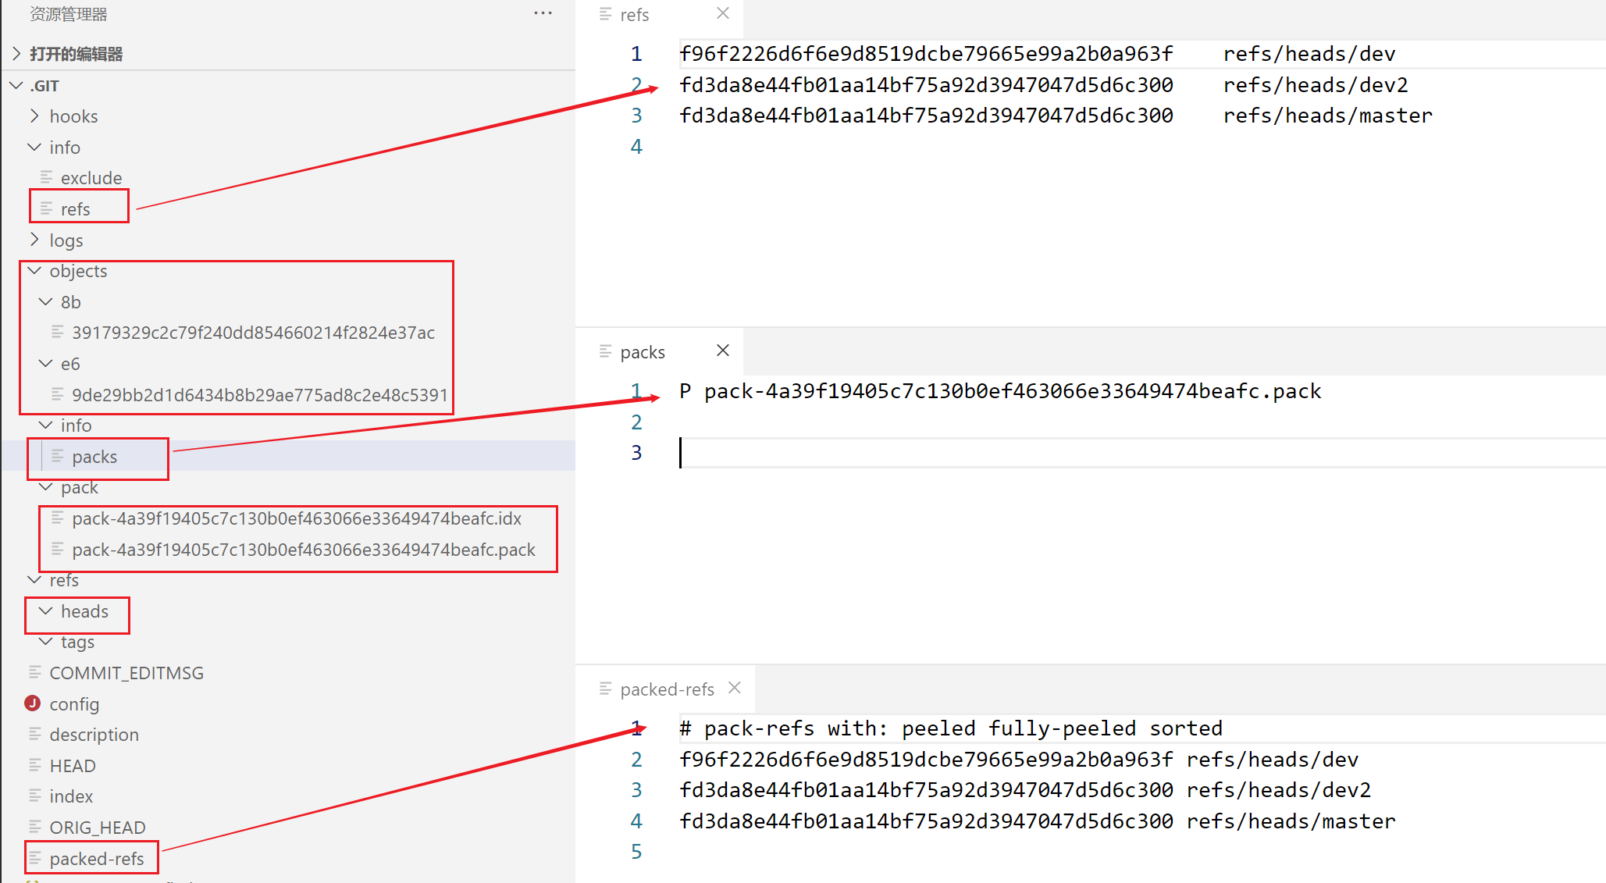The height and width of the screenshot is (883, 1606).
Task: Open the exclude file
Action: pyautogui.click(x=91, y=178)
